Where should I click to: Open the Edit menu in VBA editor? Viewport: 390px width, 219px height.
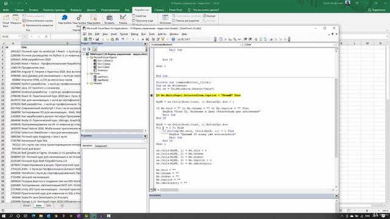point(97,34)
